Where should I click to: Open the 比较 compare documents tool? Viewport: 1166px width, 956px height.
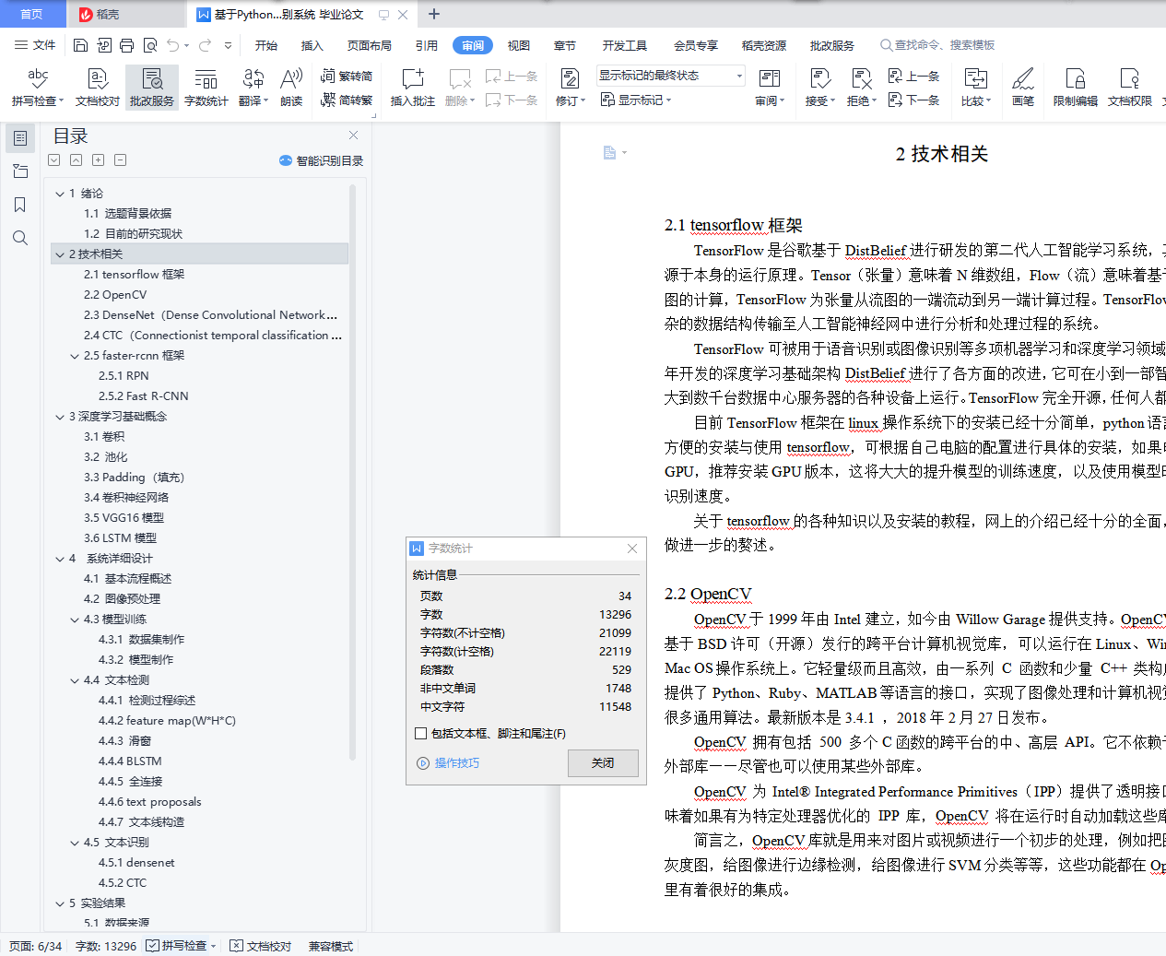coord(976,88)
